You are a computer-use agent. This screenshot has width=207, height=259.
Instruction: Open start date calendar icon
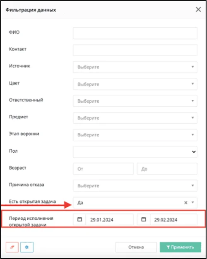pos(79,219)
